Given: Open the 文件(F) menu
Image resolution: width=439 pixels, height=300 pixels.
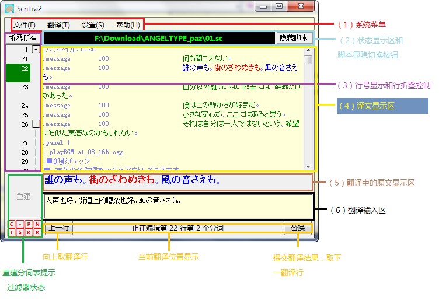Looking at the screenshot, I should (25, 25).
